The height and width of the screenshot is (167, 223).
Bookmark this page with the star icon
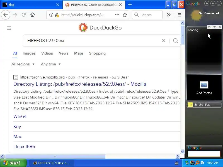click(x=125, y=15)
